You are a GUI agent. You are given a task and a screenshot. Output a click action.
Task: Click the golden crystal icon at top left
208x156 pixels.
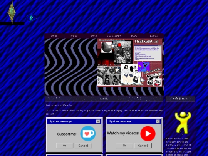pos(12,12)
